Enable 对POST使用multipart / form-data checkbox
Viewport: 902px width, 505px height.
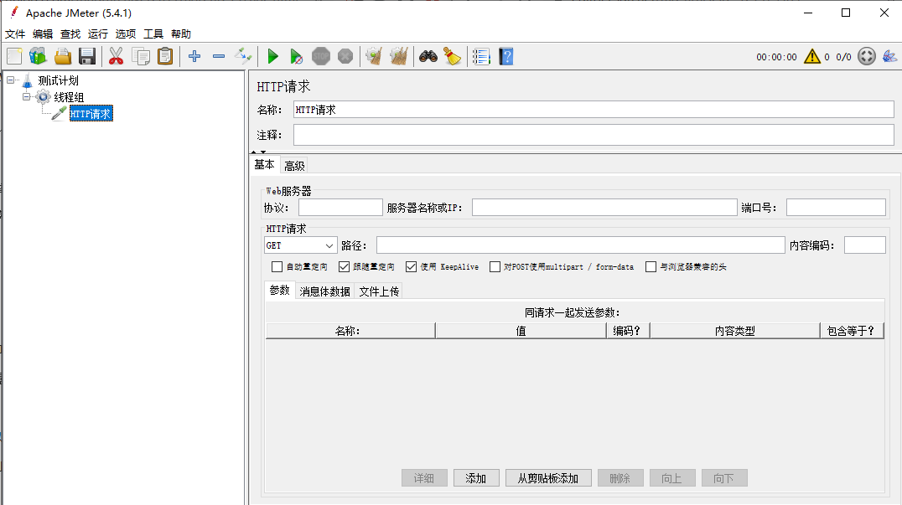tap(495, 266)
